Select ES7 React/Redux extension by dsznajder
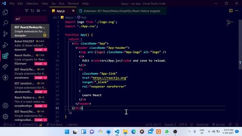 point(30,31)
